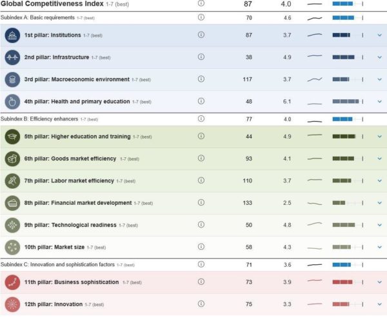
Task: Expand the 1st pillar Institutions row
Action: click(x=380, y=35)
